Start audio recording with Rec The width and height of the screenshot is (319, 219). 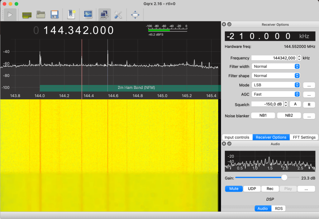270,189
